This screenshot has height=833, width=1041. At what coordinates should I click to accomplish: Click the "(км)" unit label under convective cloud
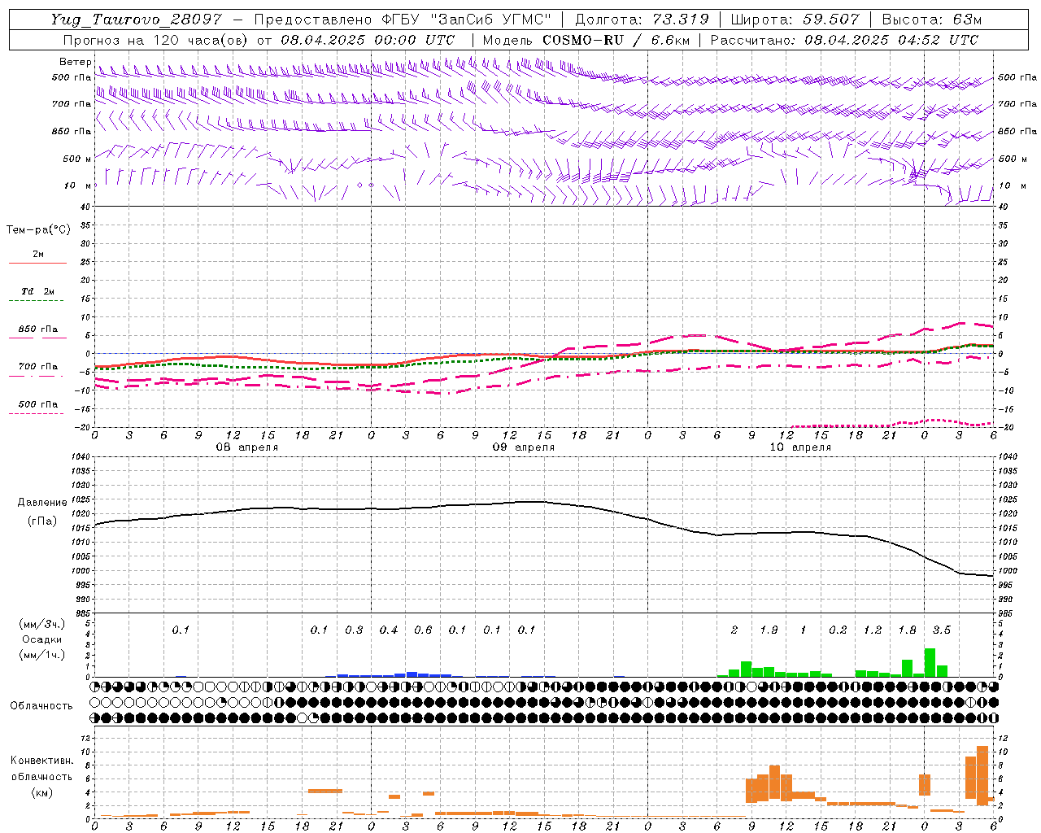tap(42, 793)
